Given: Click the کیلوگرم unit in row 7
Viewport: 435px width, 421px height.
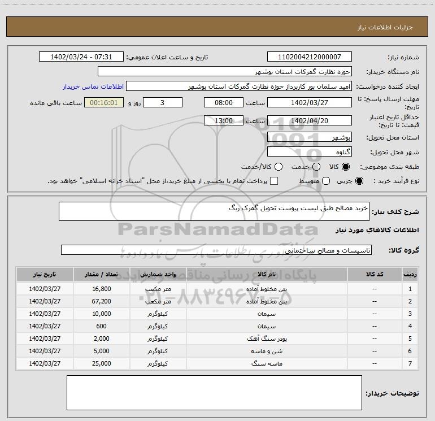Looking at the screenshot, I should 158,363.
